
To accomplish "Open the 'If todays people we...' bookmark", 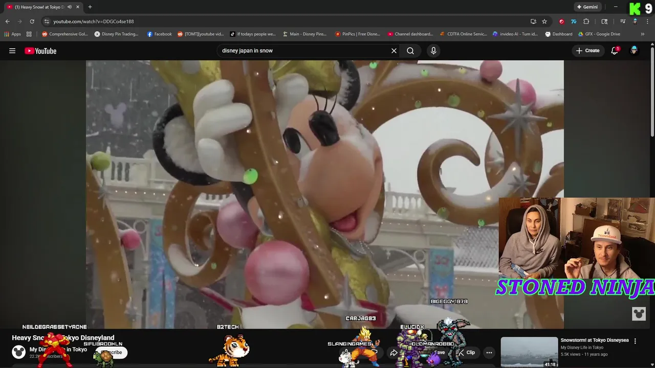I will pos(253,34).
